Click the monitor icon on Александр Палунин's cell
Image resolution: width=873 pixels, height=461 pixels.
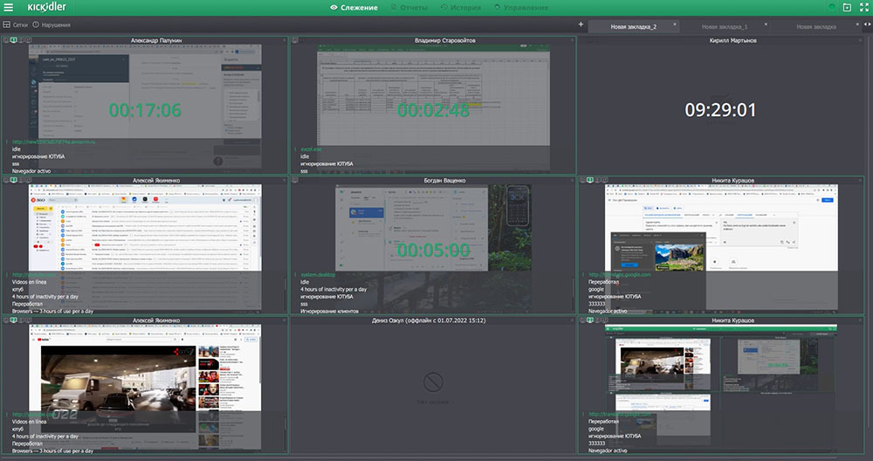(5, 40)
